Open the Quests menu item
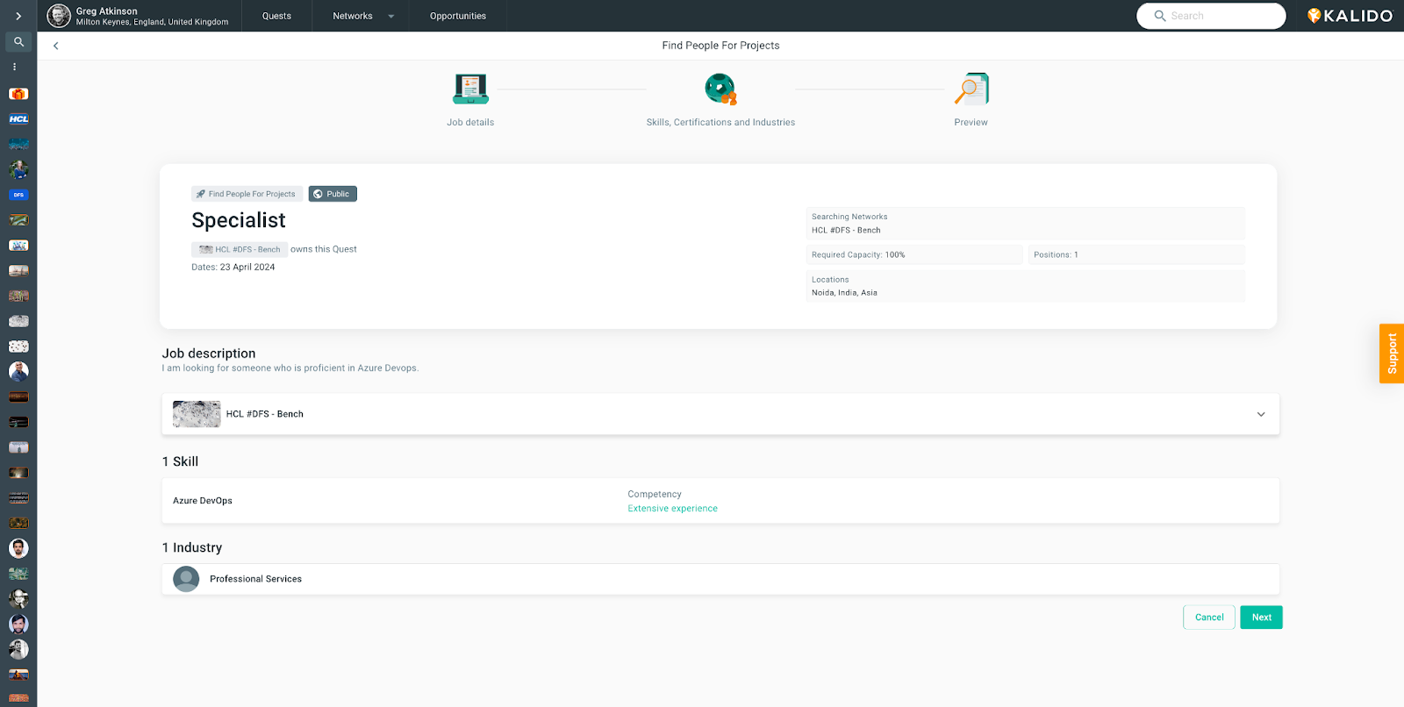The image size is (1404, 707). pyautogui.click(x=276, y=16)
